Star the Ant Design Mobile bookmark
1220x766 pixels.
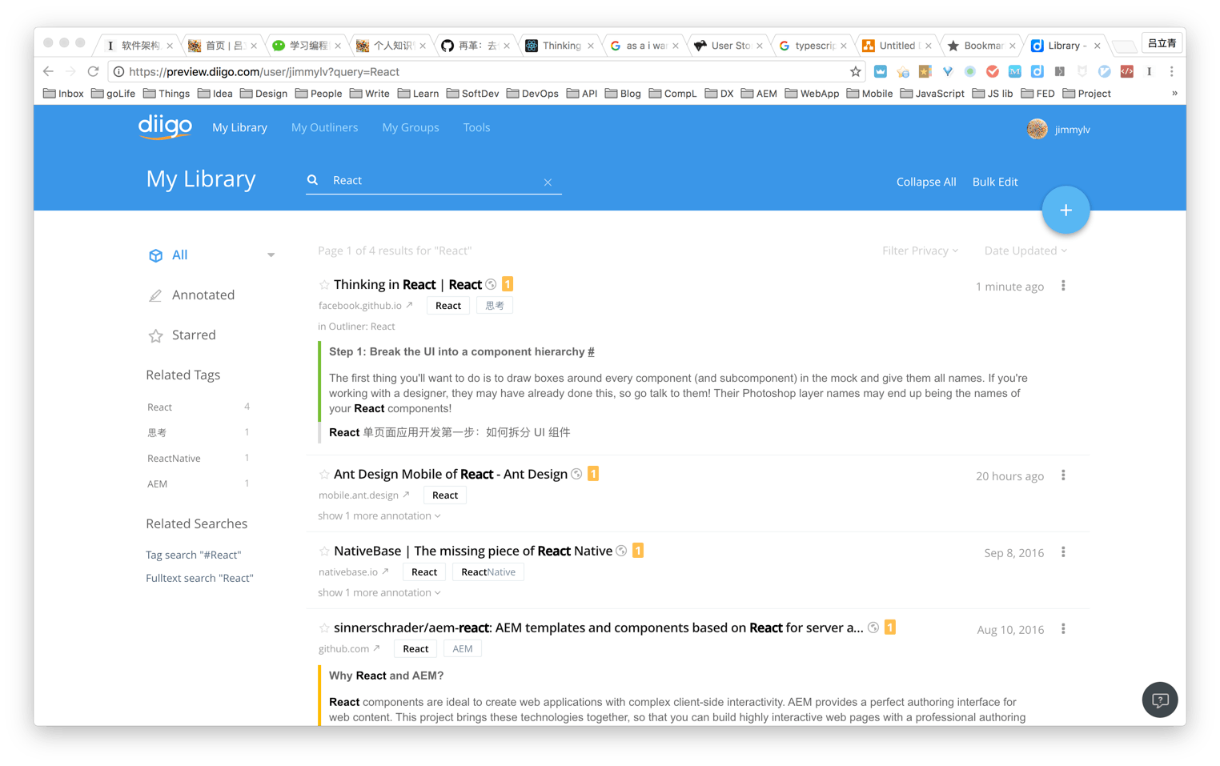(x=324, y=475)
